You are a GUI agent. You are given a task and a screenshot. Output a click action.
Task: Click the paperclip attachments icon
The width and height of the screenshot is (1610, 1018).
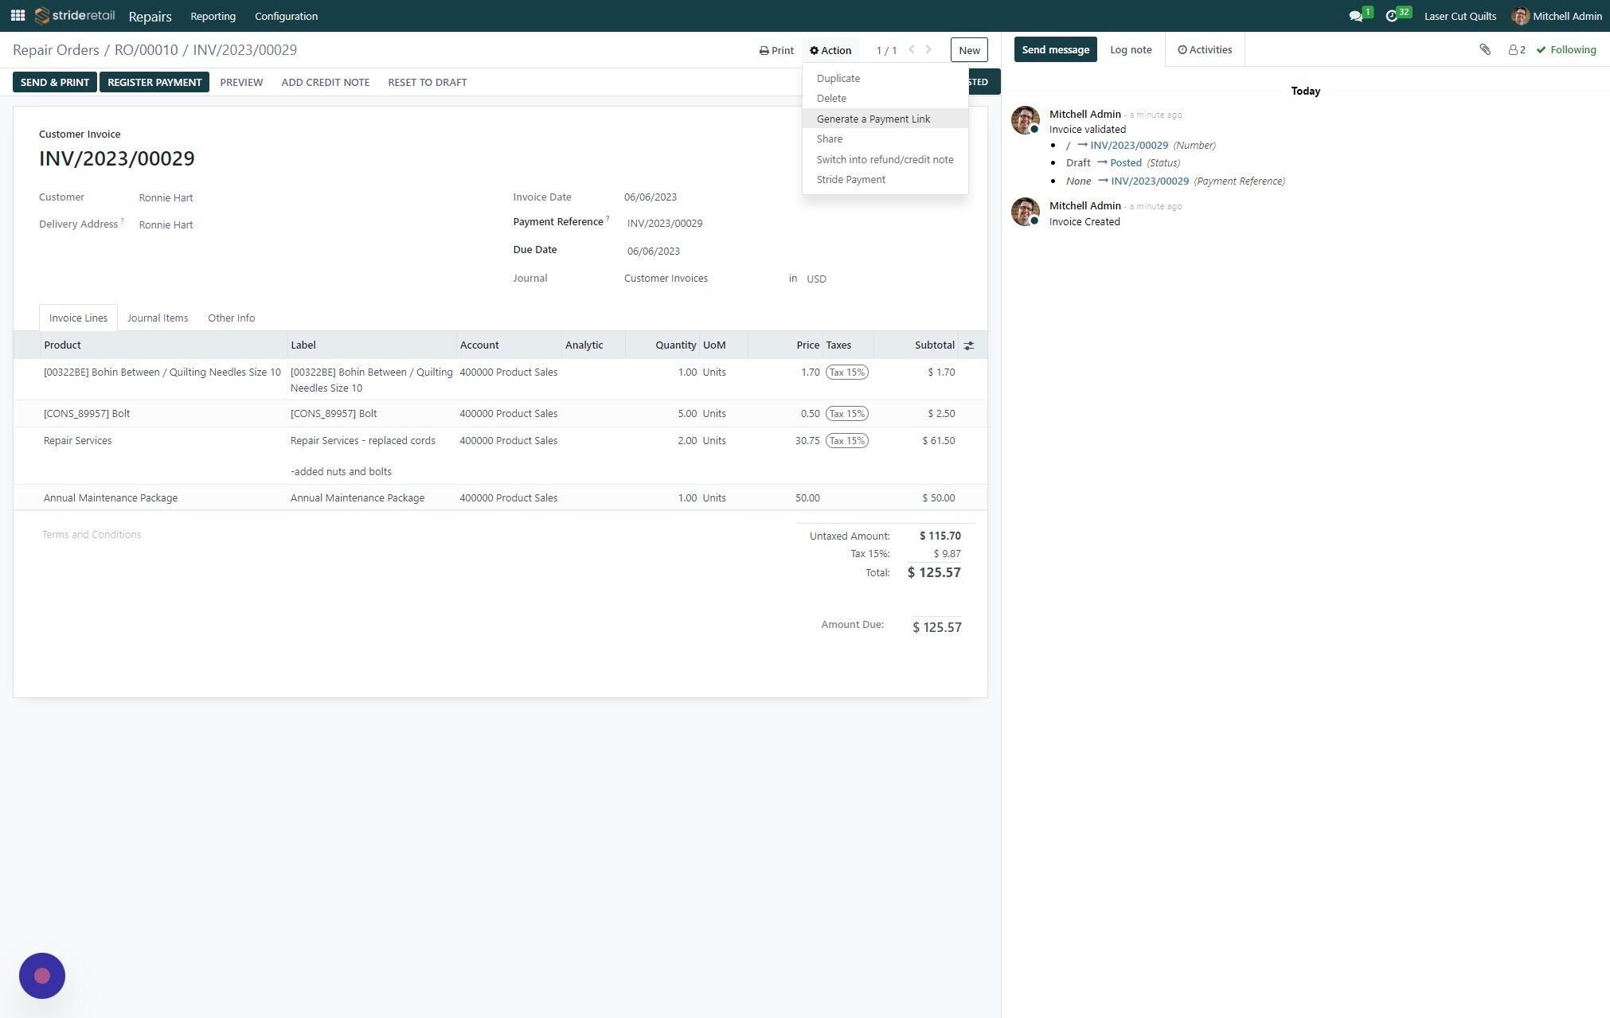pyautogui.click(x=1485, y=49)
